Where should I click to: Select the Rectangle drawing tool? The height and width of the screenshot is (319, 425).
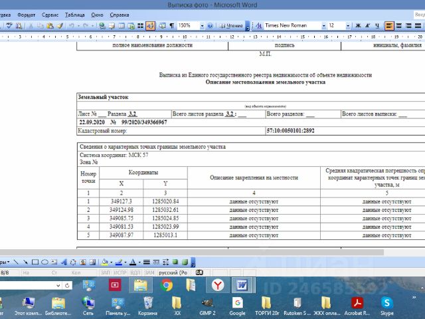tap(35, 262)
